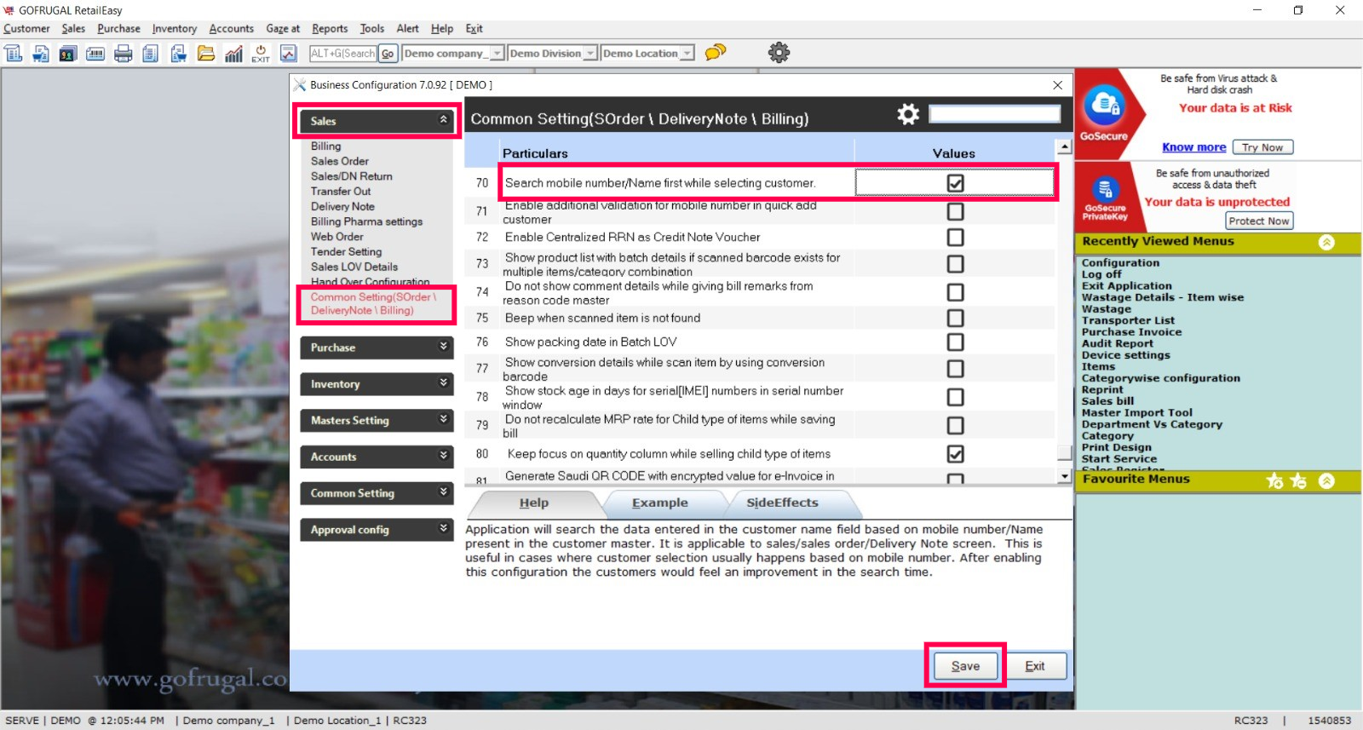The height and width of the screenshot is (730, 1363).
Task: Click the Business Configuration window tools icon
Action: point(299,84)
